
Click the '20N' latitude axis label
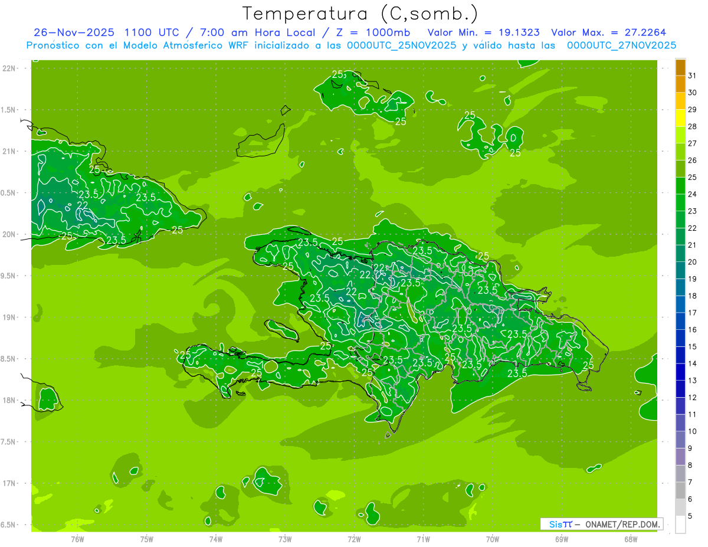pos(8,234)
